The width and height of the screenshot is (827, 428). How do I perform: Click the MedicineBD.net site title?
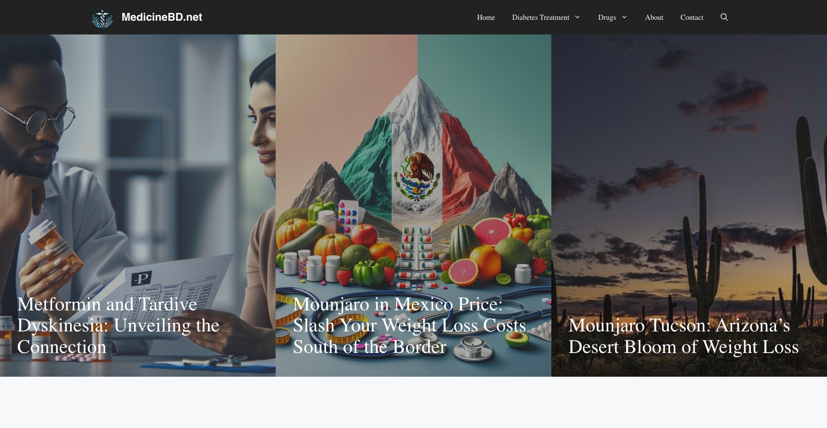point(162,17)
